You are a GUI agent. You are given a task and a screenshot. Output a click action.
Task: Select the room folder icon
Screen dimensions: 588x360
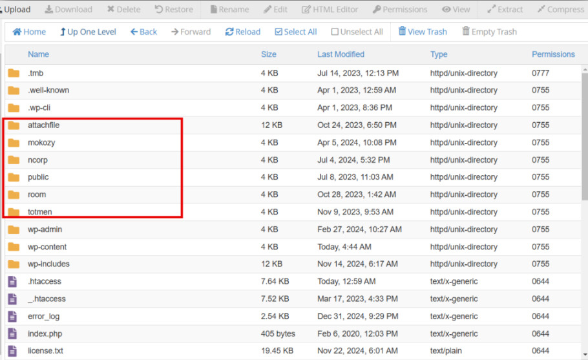click(x=14, y=195)
